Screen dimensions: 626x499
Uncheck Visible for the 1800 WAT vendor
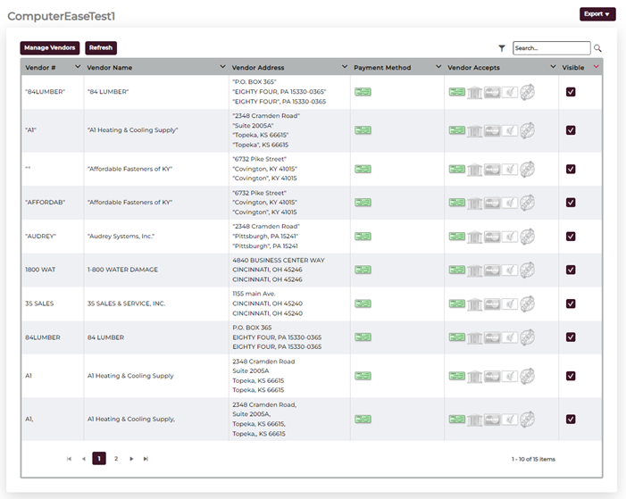pos(571,270)
